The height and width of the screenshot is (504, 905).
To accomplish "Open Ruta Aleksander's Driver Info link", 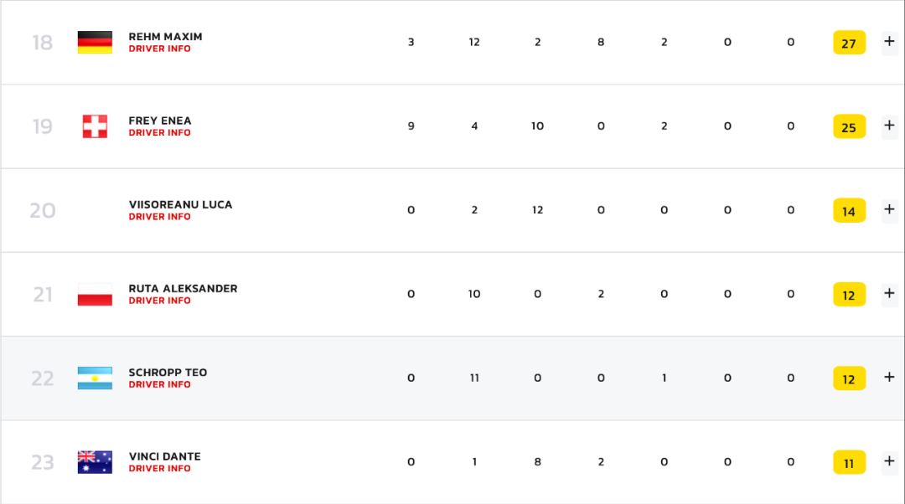I will coord(159,301).
